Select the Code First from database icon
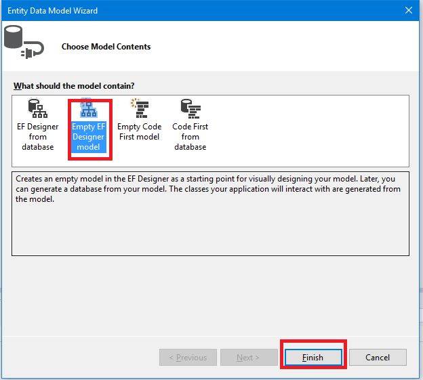This screenshot has height=380, width=423. tap(190, 108)
